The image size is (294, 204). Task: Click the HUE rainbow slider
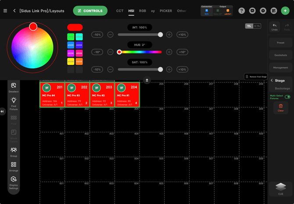pos(140,52)
